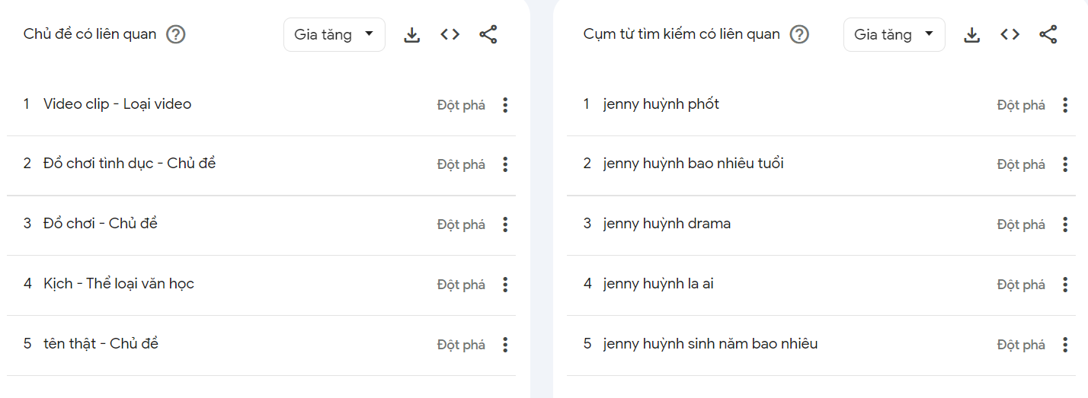Open jenny huỳnh la ai query
This screenshot has height=398, width=1088.
click(658, 284)
